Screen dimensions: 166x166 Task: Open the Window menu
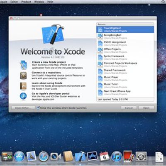pyautogui.click(x=39, y=2)
